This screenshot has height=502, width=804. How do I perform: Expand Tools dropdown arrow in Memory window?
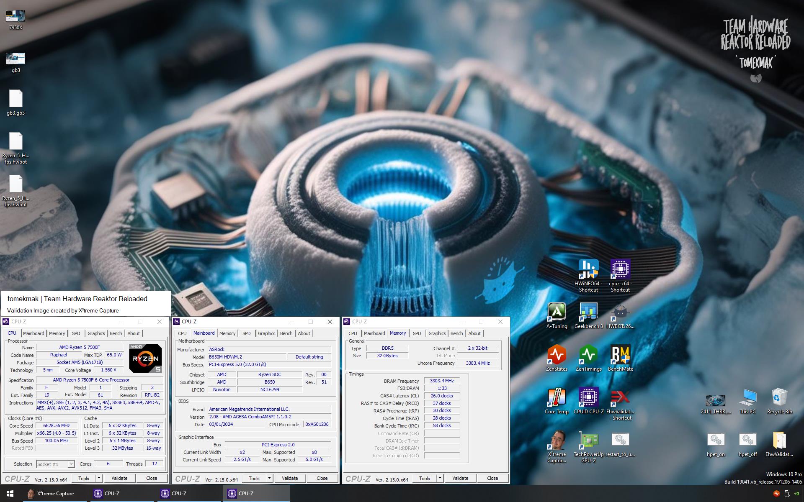[440, 478]
